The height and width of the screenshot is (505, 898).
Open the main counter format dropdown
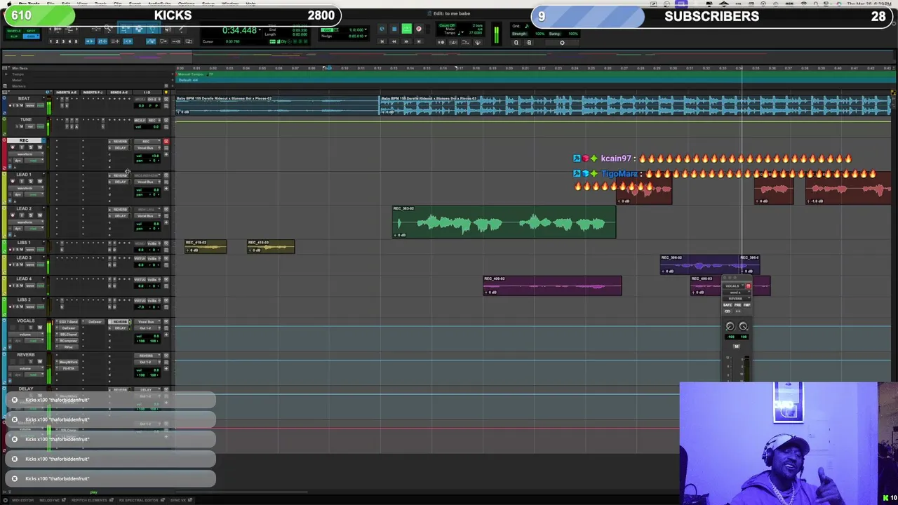coord(260,31)
